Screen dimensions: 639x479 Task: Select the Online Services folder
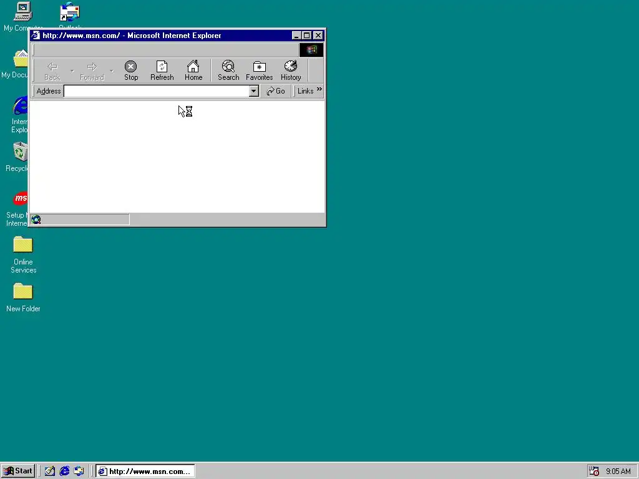23,255
